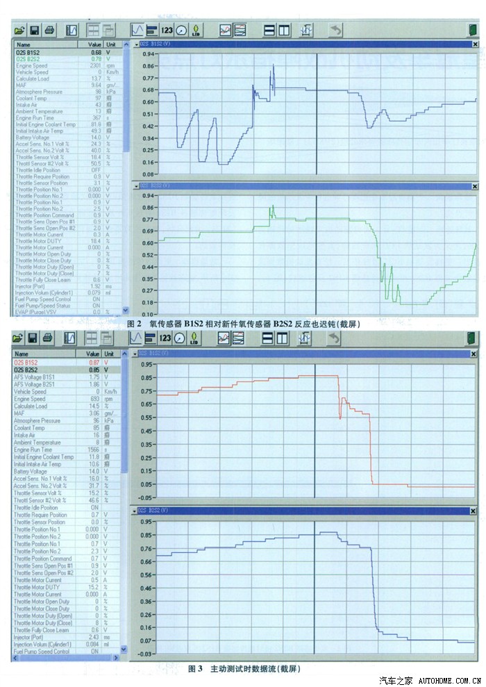Click the printer icon in the upper toolbar

point(49,30)
